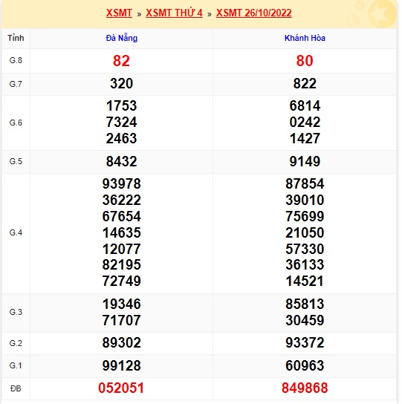Click the G.2 row label
402x404 pixels.
pos(16,343)
